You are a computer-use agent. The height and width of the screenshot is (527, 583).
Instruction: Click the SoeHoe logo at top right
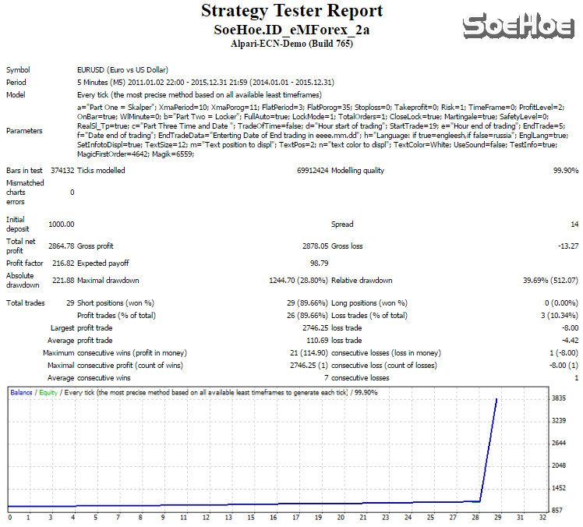[517, 27]
